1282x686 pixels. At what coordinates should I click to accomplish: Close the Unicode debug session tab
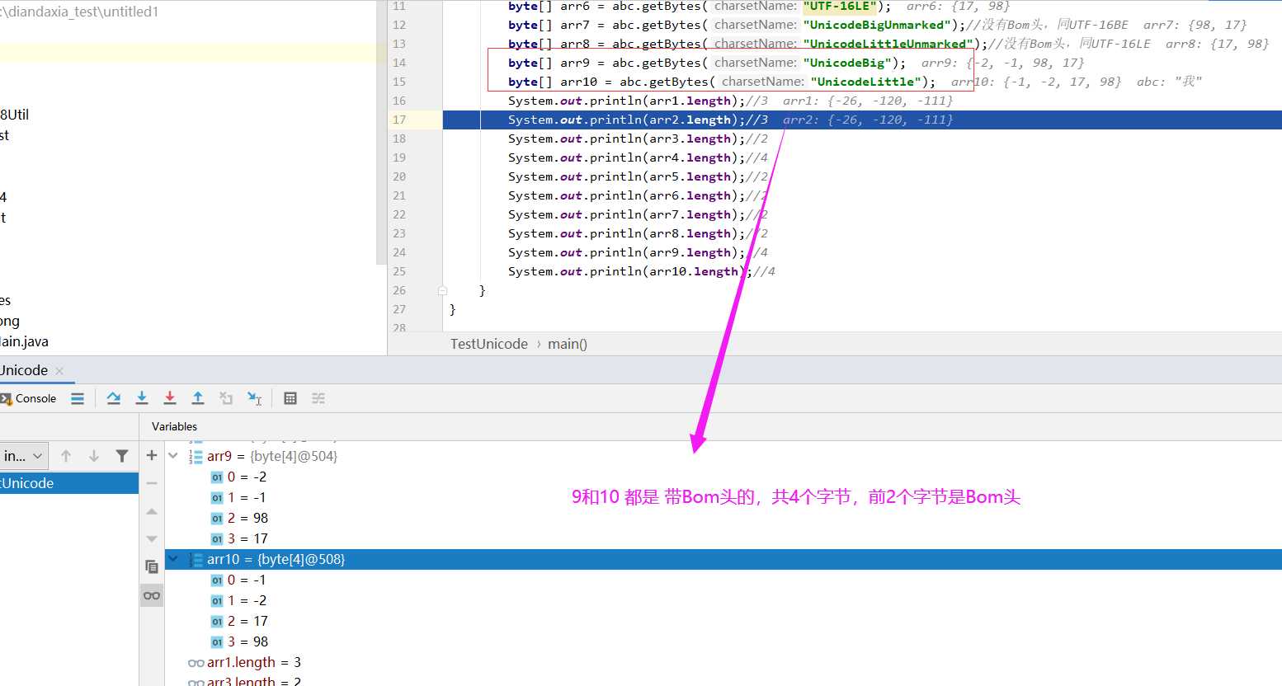tap(59, 371)
